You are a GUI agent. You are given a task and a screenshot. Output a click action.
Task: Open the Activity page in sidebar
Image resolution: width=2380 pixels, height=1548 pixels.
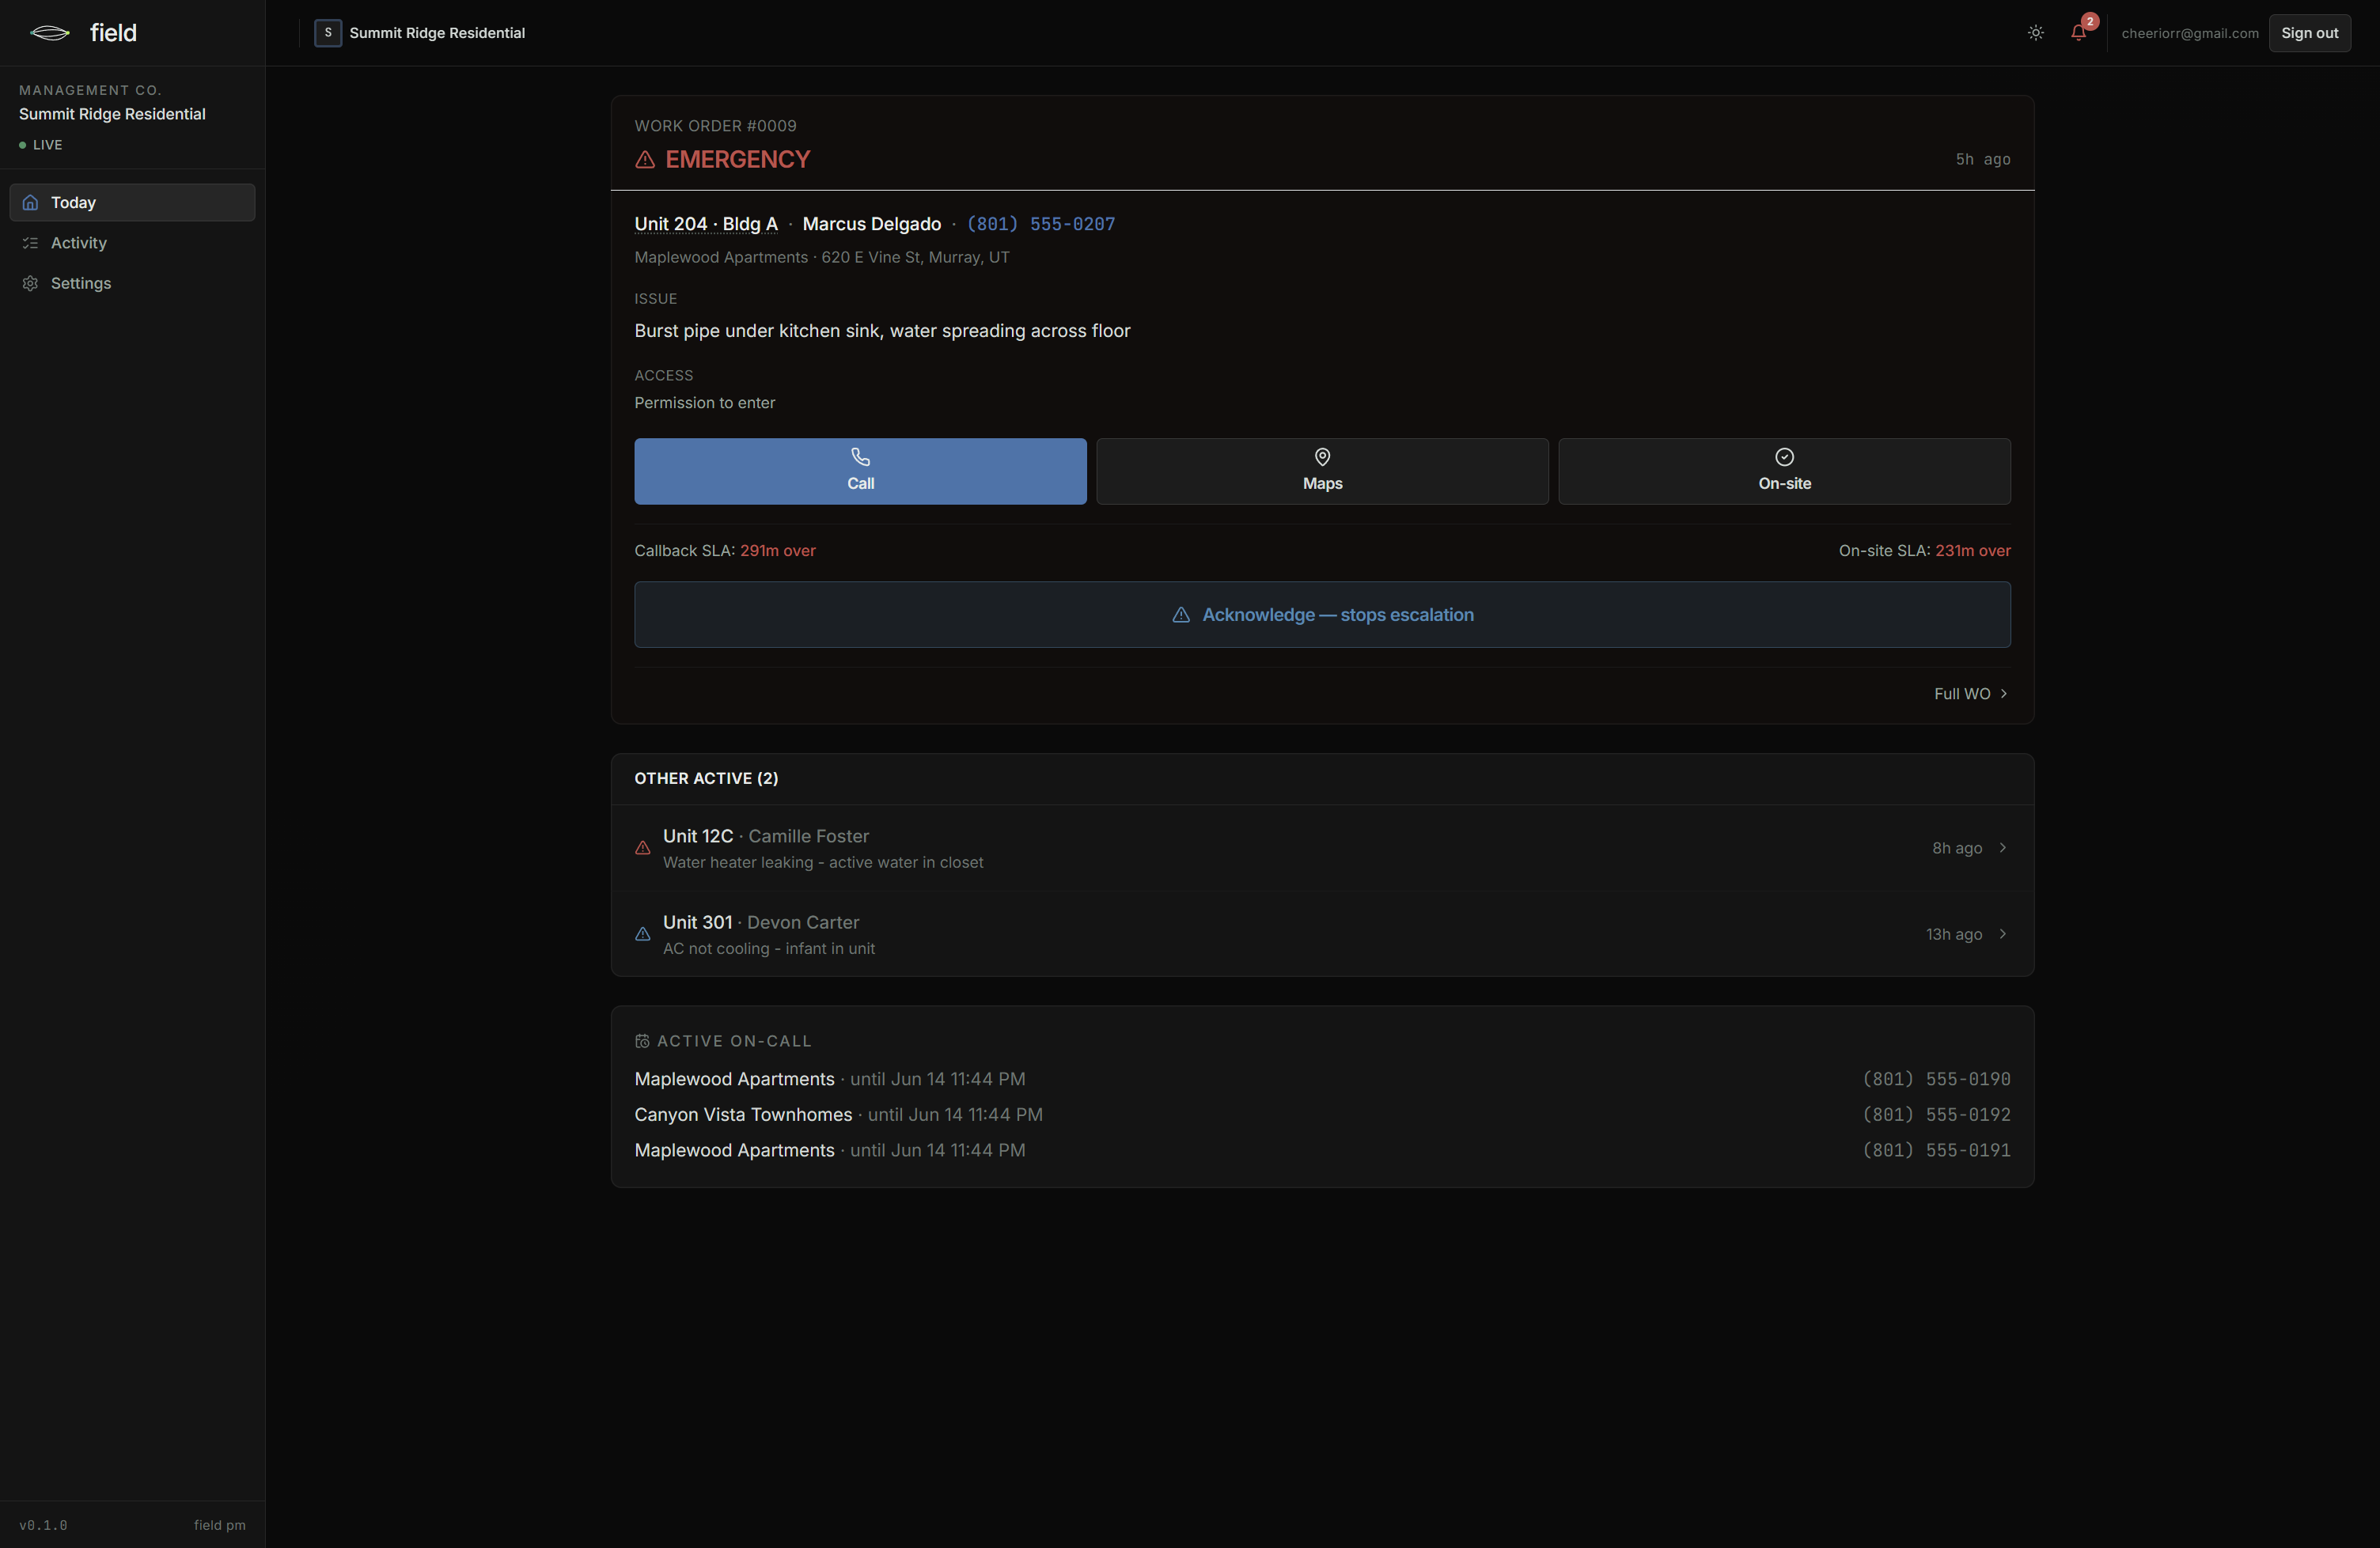pos(132,243)
